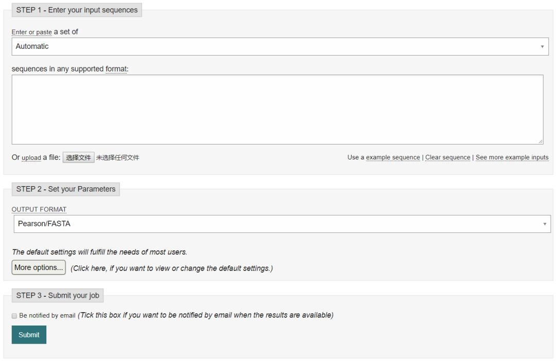Viewport: 556px width, 361px height.
Task: Submit the job with Submit button
Action: coord(29,335)
